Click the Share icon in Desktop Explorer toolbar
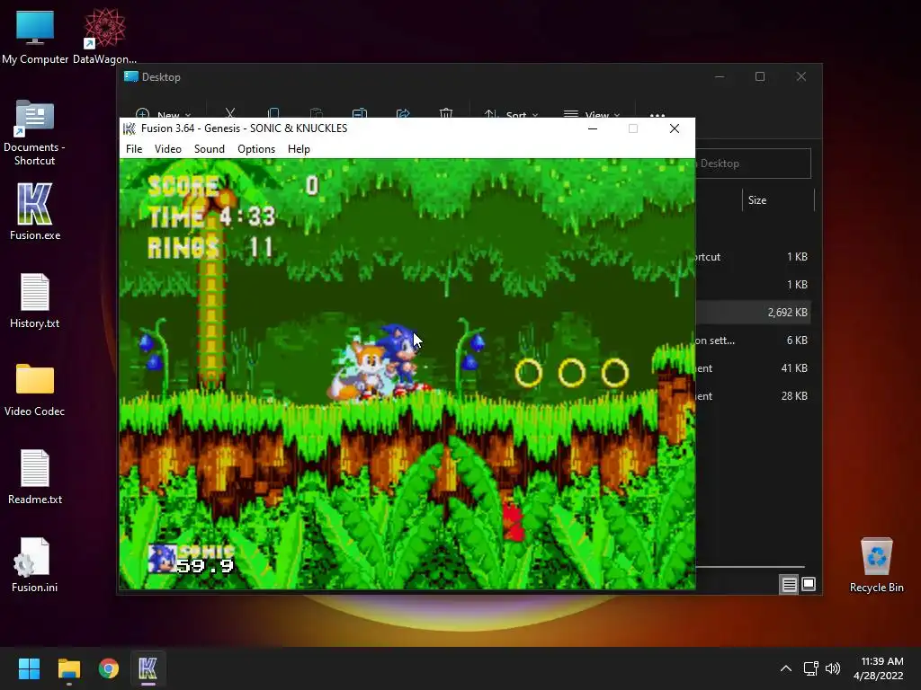 point(403,112)
